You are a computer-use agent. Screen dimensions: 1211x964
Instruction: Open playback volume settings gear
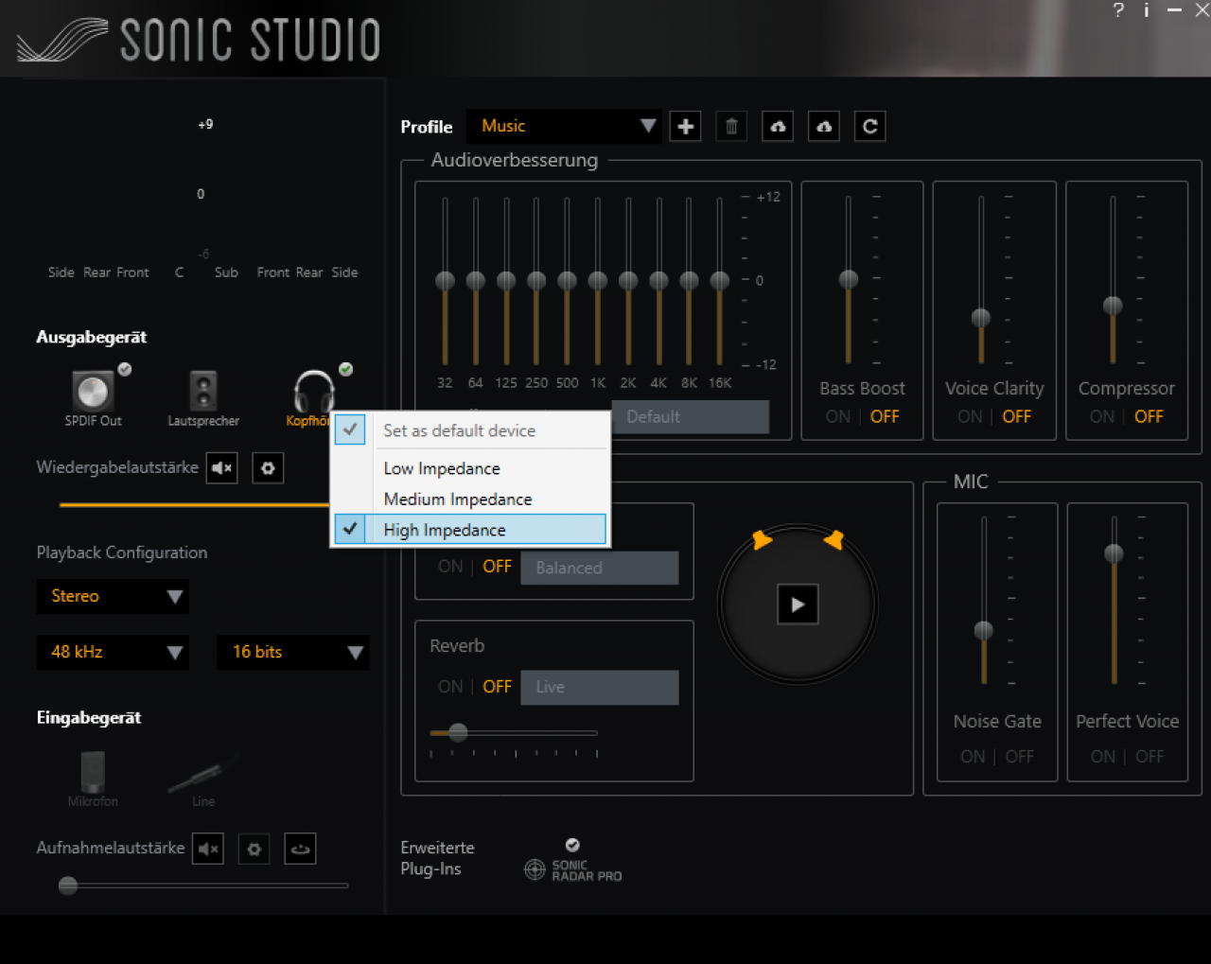coord(268,467)
